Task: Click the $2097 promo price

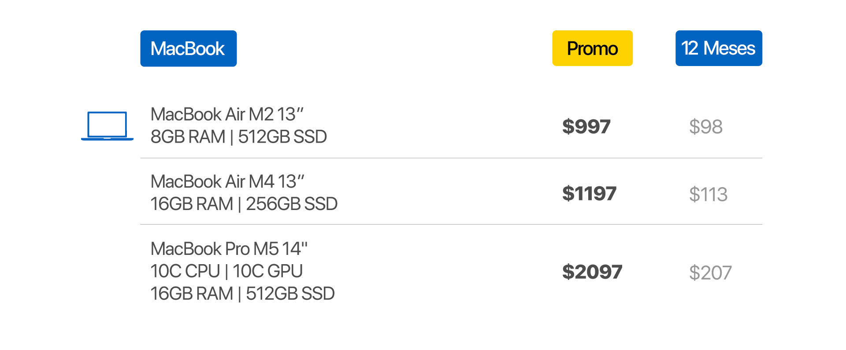Action: coord(592,272)
